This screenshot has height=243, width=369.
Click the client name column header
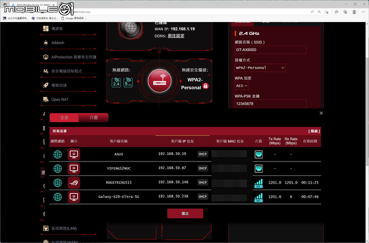click(118, 141)
